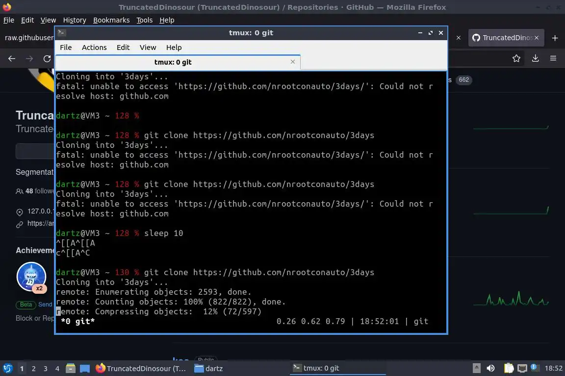565x376 pixels.
Task: Switch to workspace 4
Action: [x=57, y=369]
